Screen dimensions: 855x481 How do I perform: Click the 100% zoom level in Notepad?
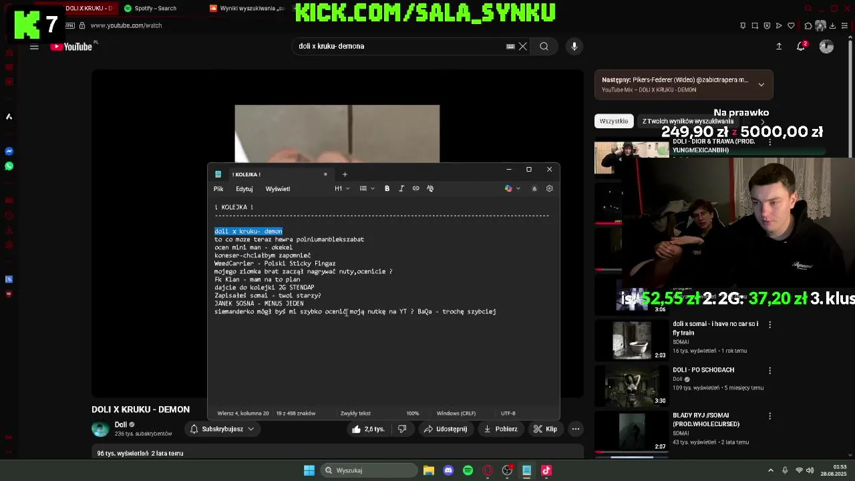[413, 414]
